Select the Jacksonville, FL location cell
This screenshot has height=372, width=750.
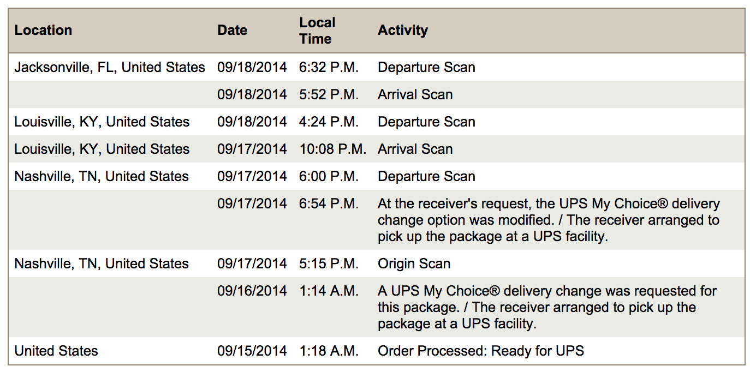[x=110, y=68]
